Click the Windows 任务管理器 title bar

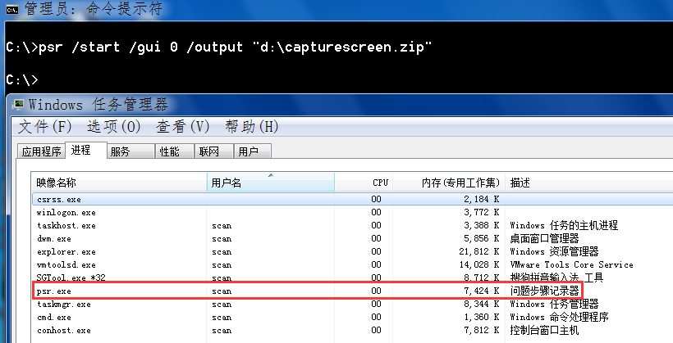click(x=340, y=105)
